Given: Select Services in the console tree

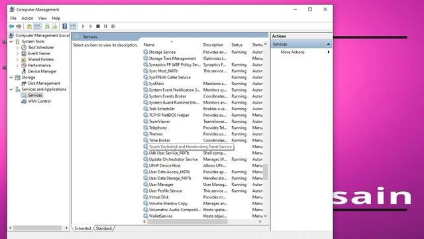Looking at the screenshot, I should (35, 95).
